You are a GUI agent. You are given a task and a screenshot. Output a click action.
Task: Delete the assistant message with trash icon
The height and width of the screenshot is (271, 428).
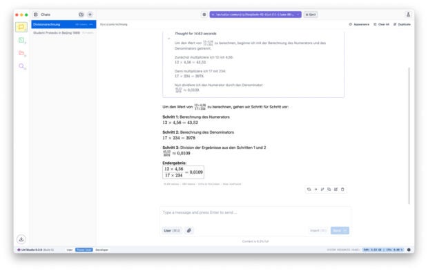click(x=342, y=189)
